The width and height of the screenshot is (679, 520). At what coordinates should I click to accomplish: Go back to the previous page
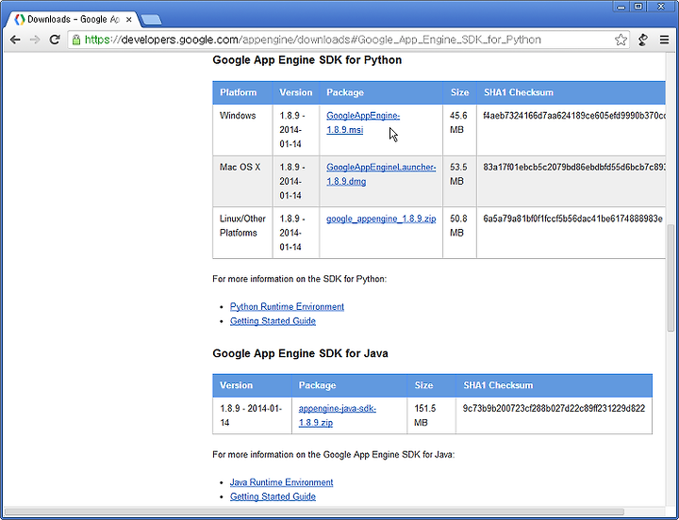pos(15,40)
